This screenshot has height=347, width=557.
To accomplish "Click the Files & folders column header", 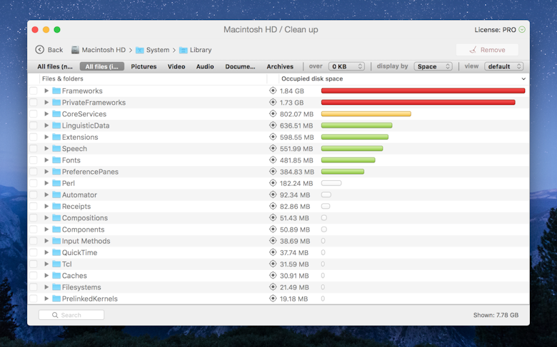I will [x=63, y=78].
